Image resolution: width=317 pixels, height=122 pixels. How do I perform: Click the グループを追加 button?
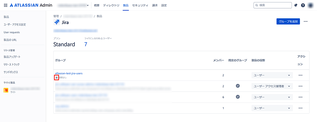click(288, 22)
